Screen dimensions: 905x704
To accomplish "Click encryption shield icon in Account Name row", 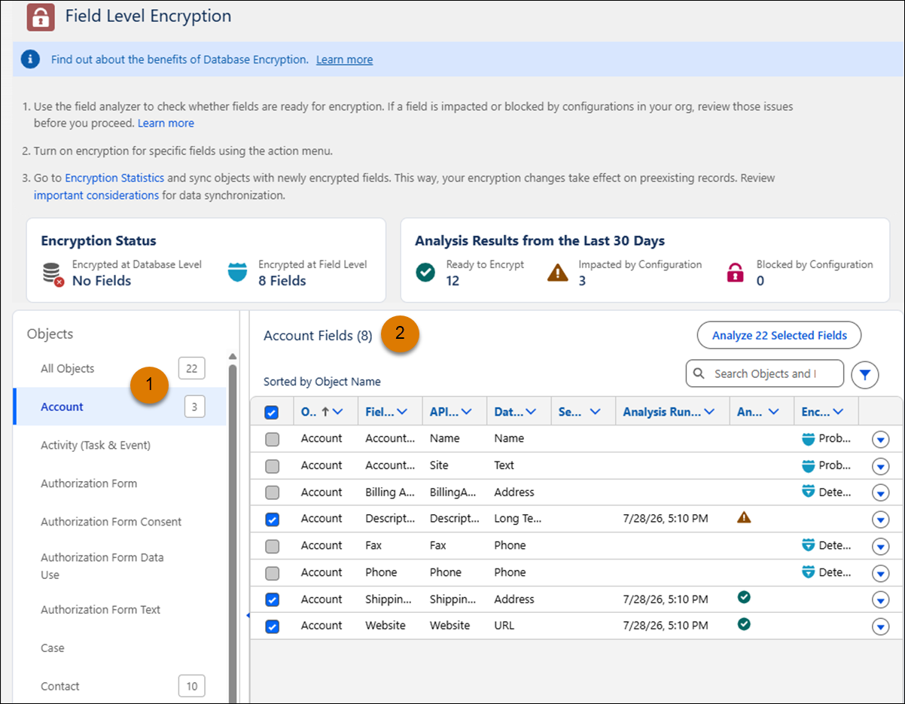I will (809, 438).
